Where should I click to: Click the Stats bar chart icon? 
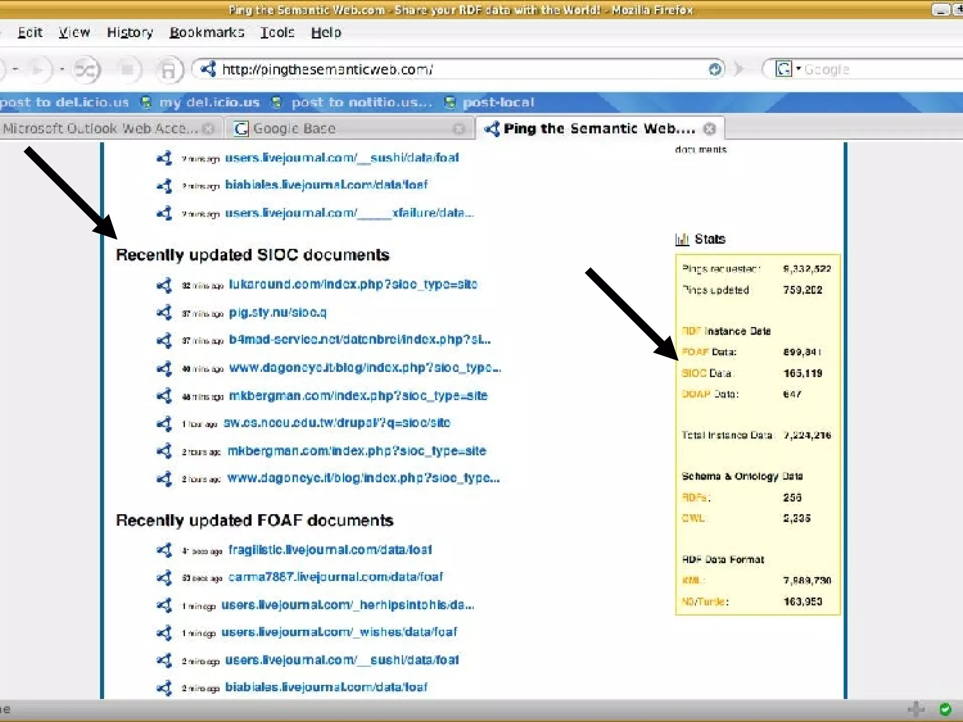(682, 239)
